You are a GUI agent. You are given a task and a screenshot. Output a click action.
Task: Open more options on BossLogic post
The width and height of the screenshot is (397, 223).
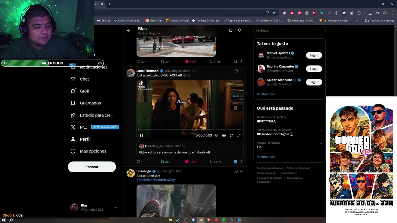(242, 171)
